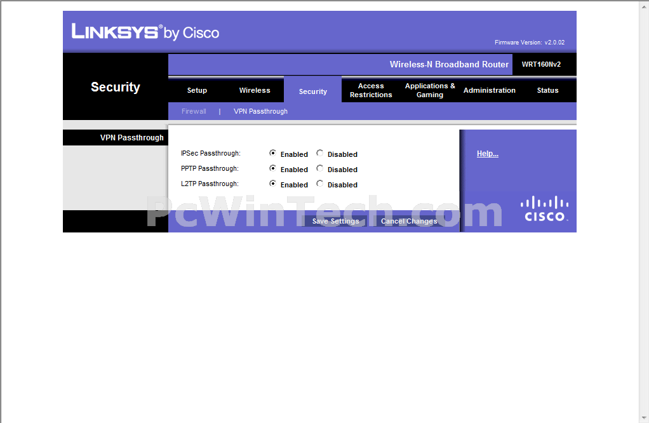Click the Wireless-N Broadband Router title

pyautogui.click(x=449, y=64)
